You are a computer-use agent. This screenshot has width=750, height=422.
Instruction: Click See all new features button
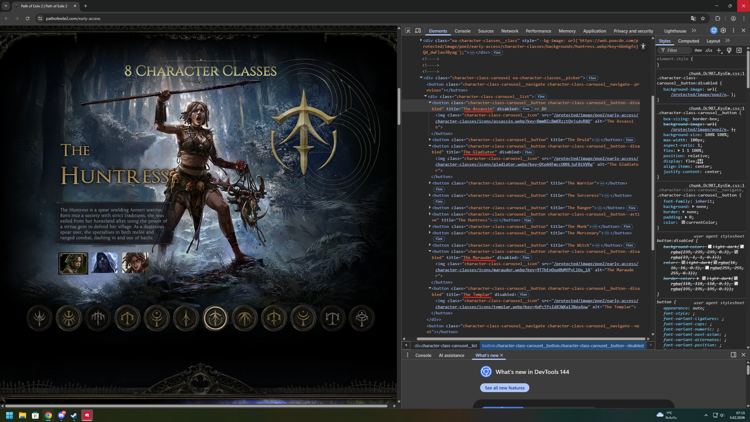[505, 388]
